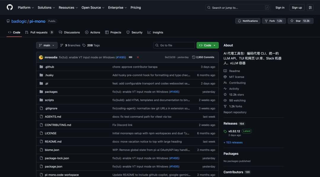The width and height of the screenshot is (320, 177).
Task: Open the v0.52.12 Latest release
Action: tap(238, 131)
